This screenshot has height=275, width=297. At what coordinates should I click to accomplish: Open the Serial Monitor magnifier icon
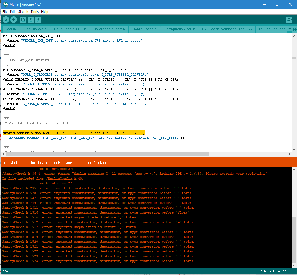(x=289, y=19)
